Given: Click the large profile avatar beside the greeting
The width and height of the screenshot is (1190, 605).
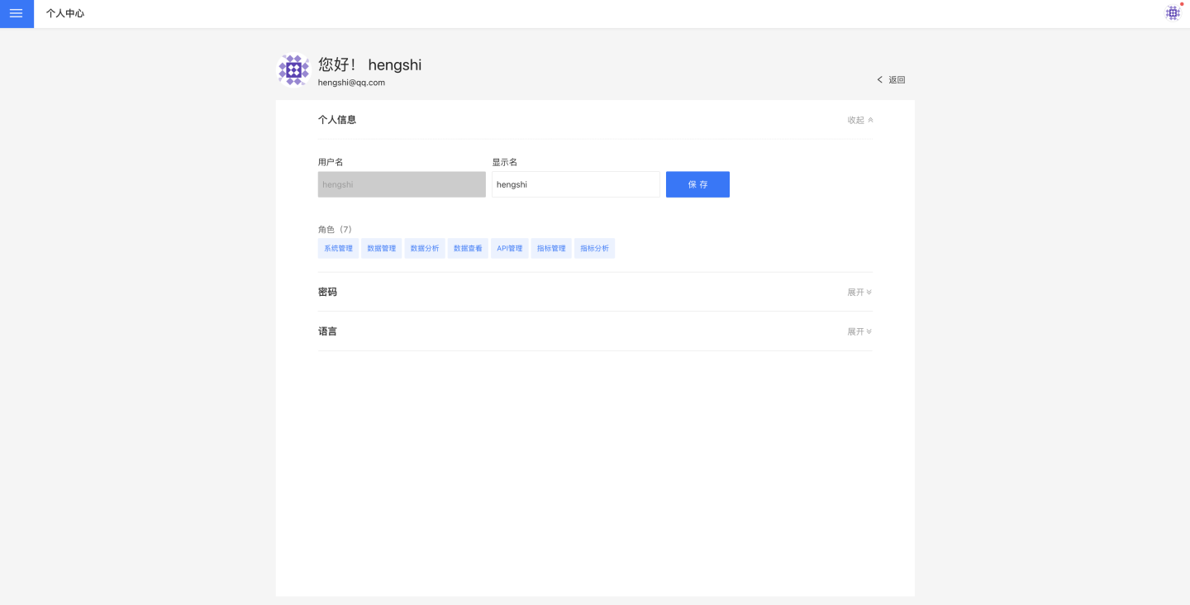Looking at the screenshot, I should point(293,70).
